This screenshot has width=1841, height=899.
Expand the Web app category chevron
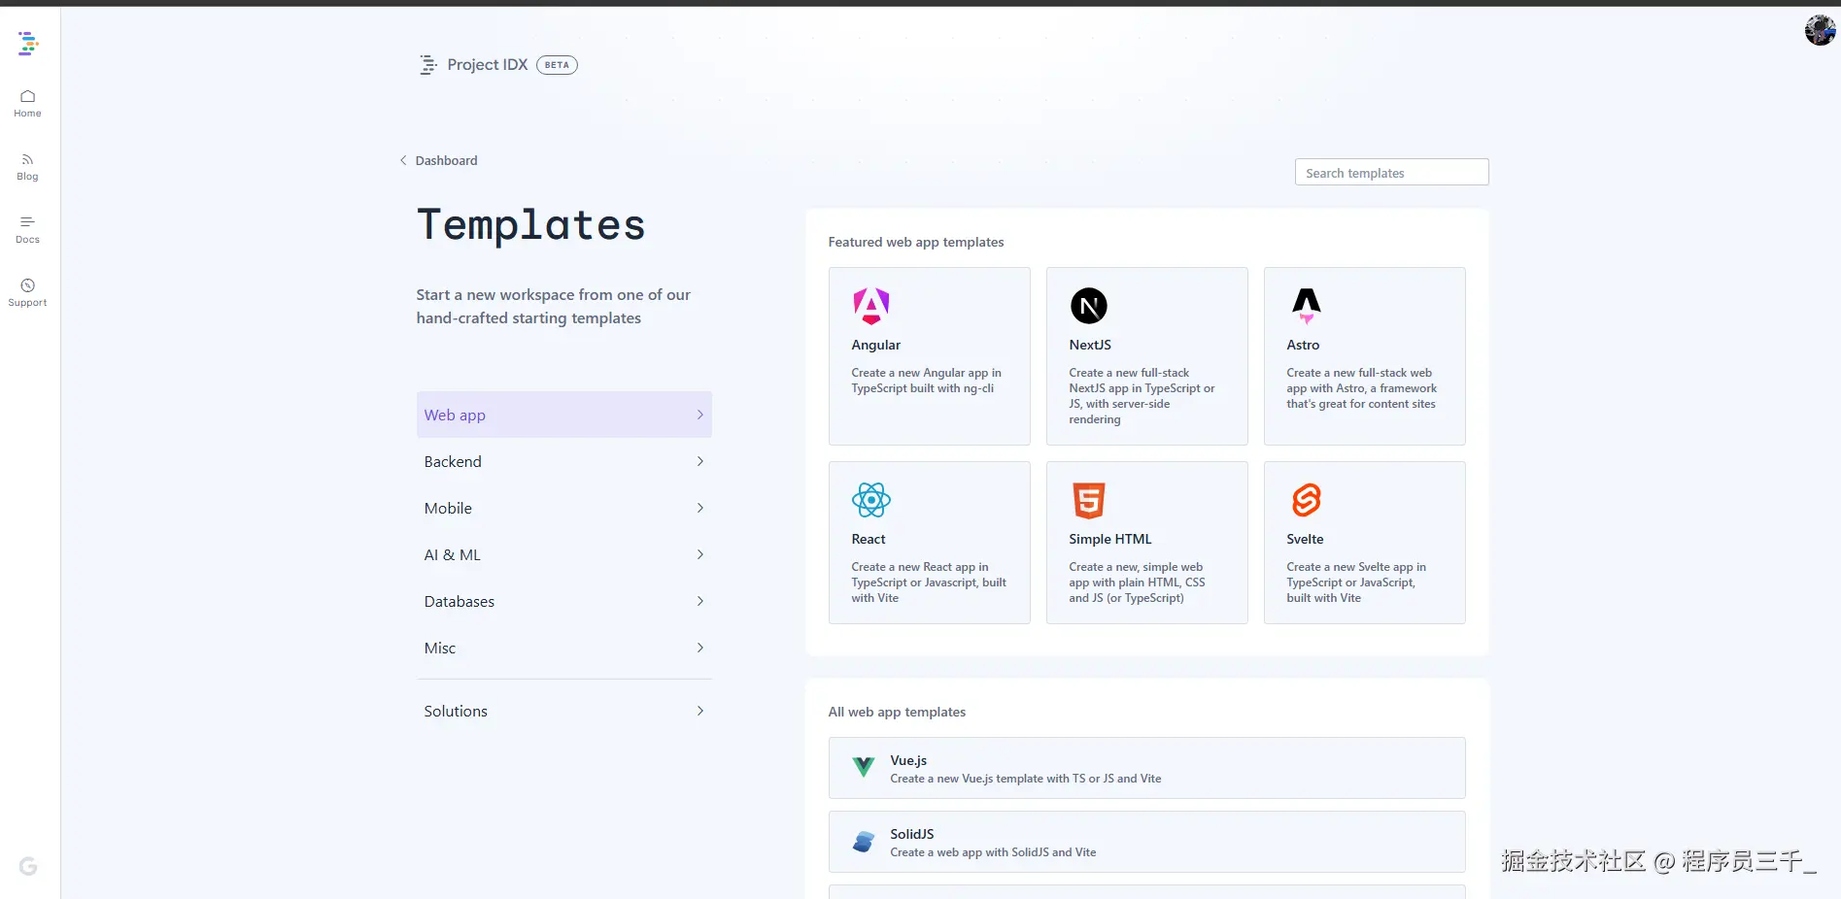click(x=700, y=415)
